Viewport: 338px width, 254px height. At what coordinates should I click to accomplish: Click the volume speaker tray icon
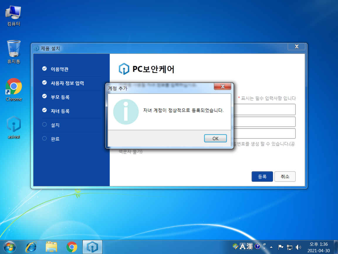coord(298,247)
